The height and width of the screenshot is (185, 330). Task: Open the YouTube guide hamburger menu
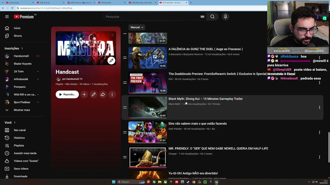coord(7,17)
